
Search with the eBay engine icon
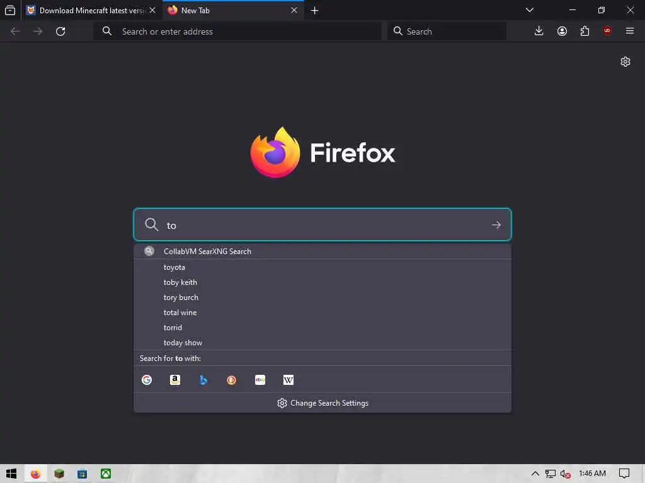[260, 380]
